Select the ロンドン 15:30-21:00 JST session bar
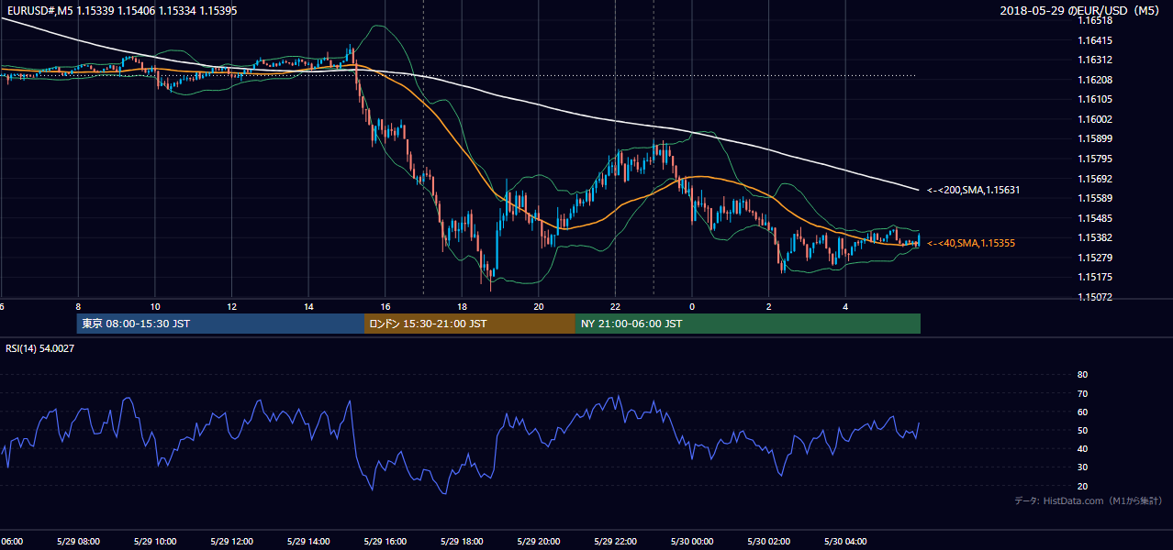Image resolution: width=1173 pixels, height=550 pixels. tap(470, 324)
